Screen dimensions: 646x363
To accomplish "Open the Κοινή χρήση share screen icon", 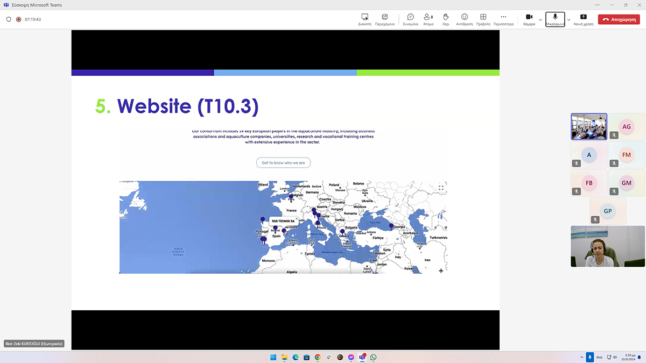I will pos(584,19).
